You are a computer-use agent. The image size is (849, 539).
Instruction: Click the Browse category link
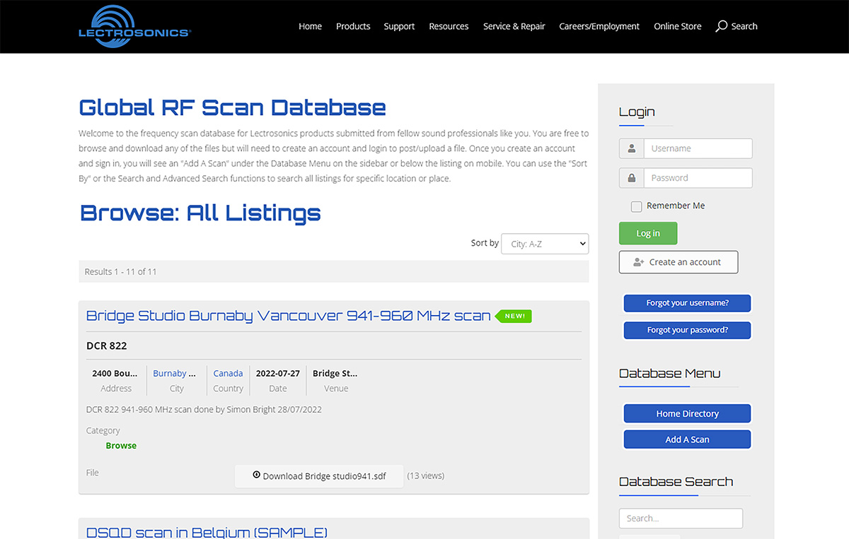pos(120,445)
